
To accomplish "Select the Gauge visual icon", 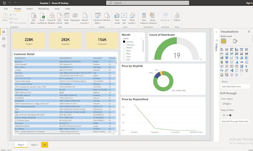I will point(241,62).
